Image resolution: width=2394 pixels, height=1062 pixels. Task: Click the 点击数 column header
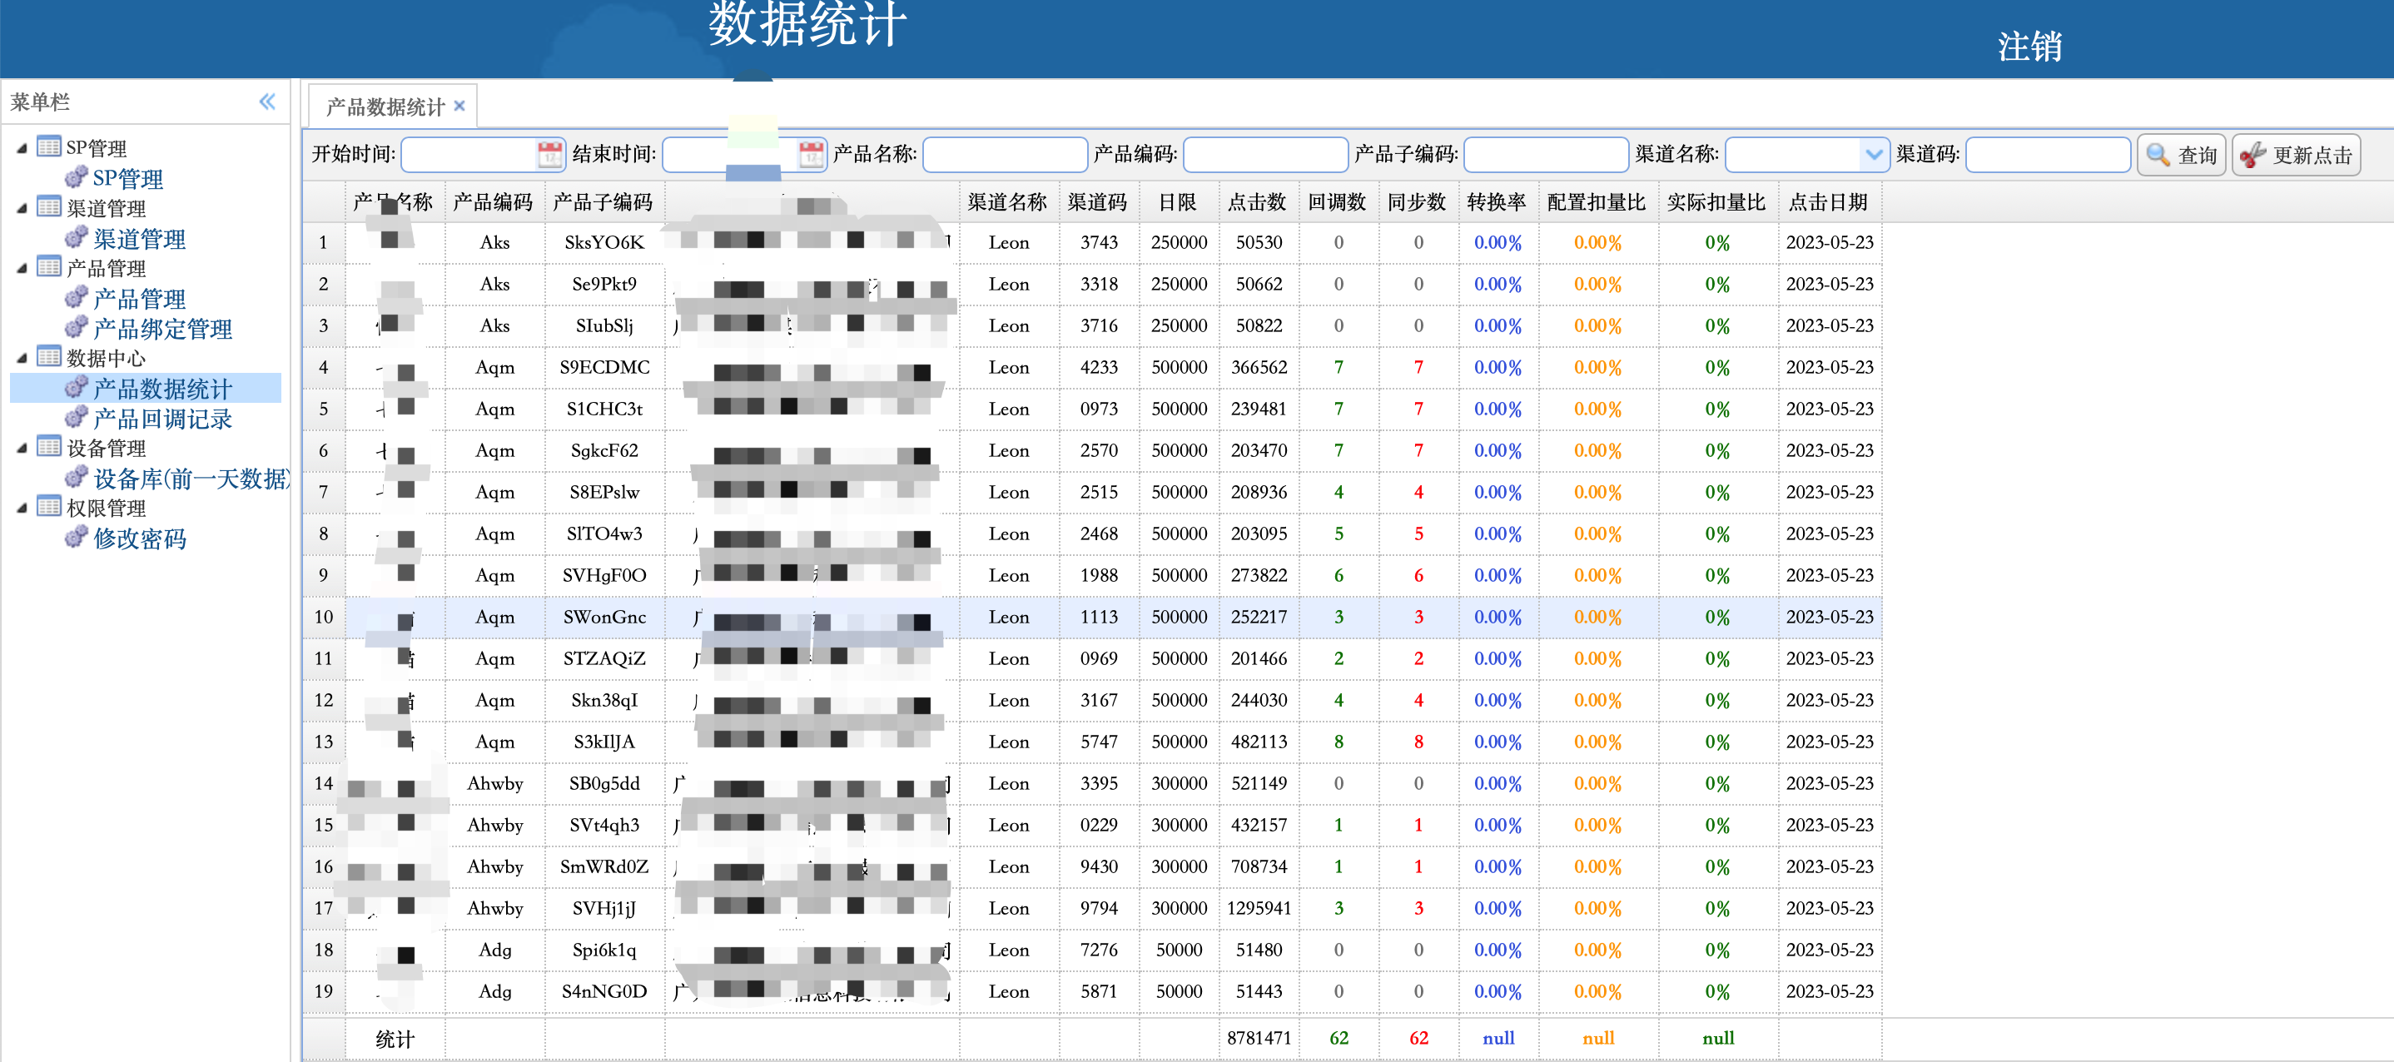coord(1258,201)
